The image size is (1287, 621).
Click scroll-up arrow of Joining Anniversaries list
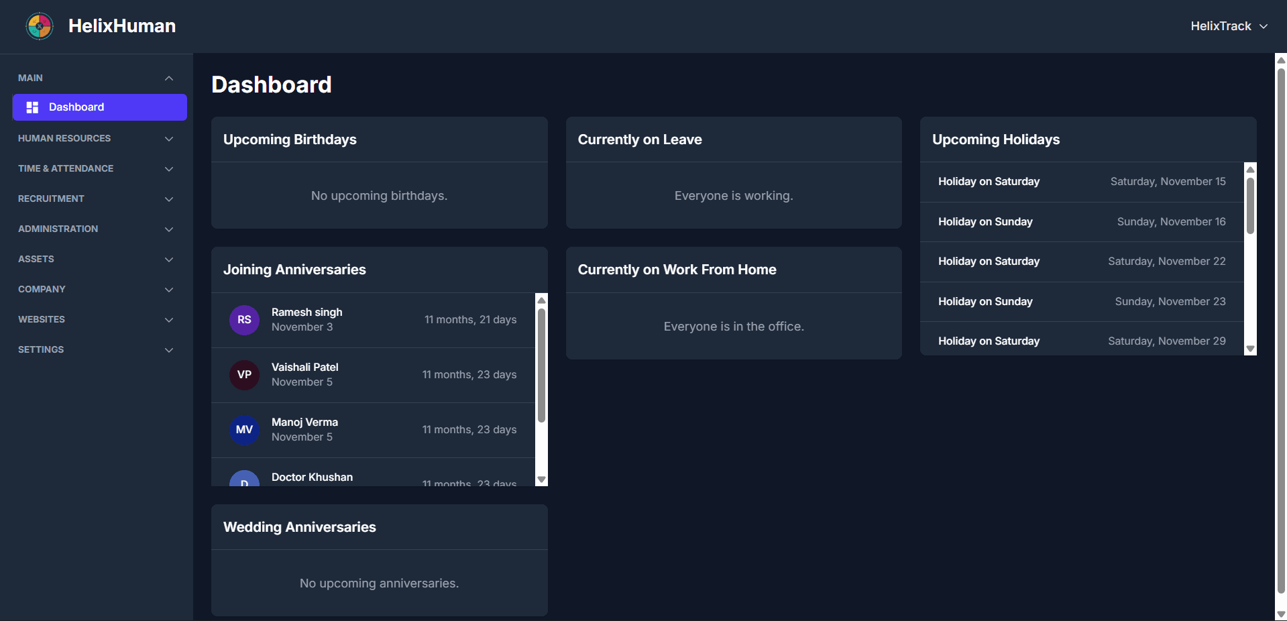[x=541, y=300]
